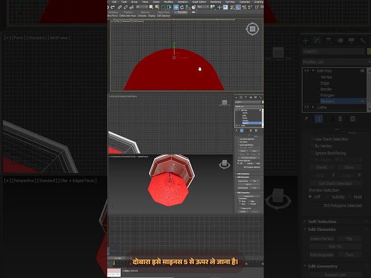Click Line002 color swatch in enlarged background panel
Image resolution: width=371 pixels, height=278 pixels.
(x=369, y=51)
